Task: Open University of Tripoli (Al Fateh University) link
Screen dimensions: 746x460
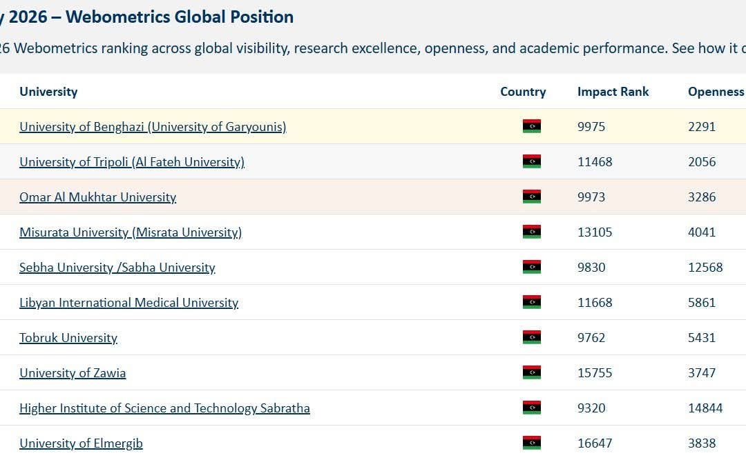Action: (132, 162)
